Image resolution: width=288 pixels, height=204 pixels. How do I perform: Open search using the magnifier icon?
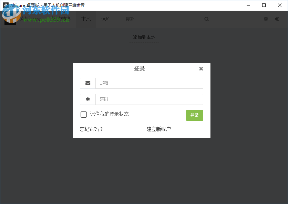pyautogui.click(x=206, y=19)
